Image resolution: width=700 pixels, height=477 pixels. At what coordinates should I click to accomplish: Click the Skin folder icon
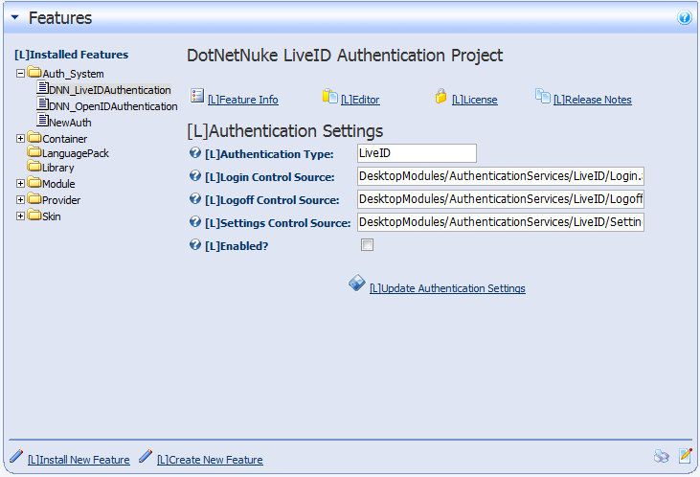tap(34, 215)
